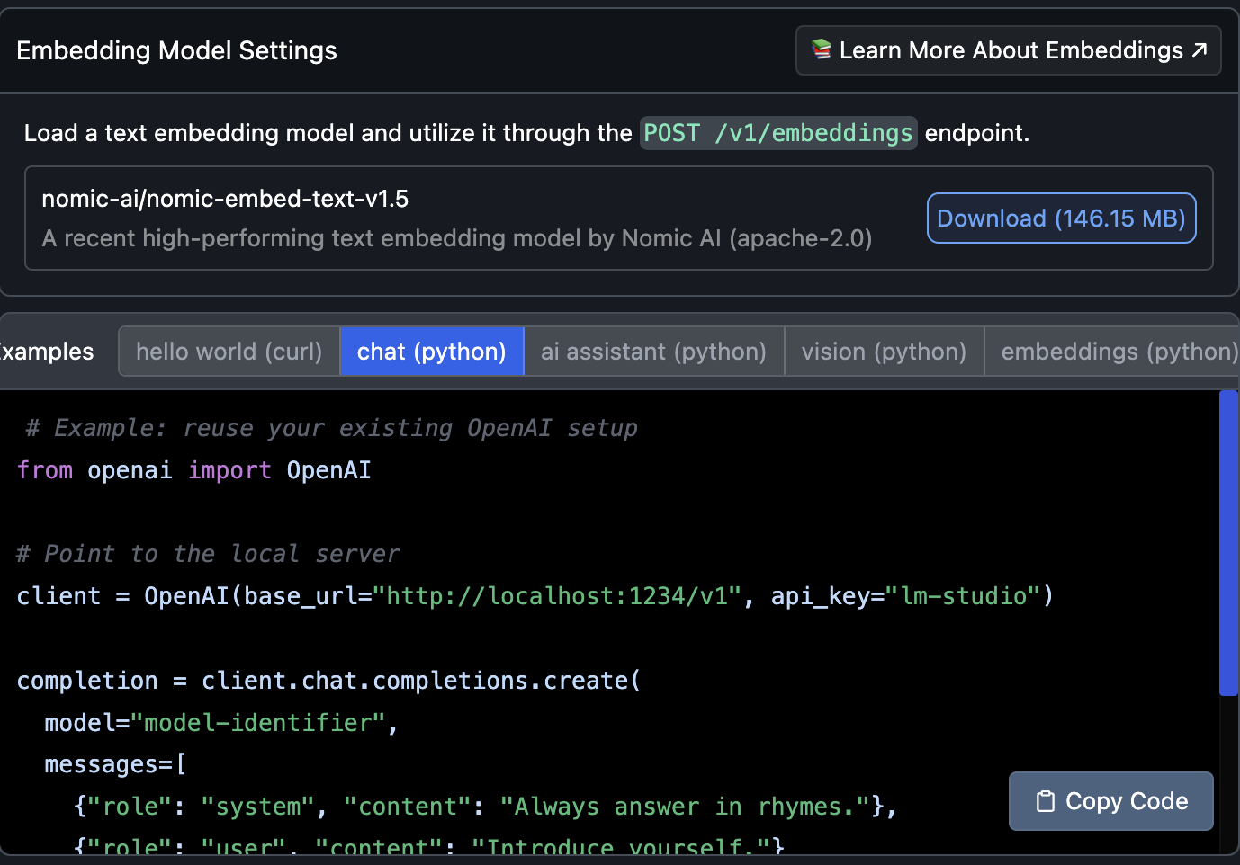This screenshot has height=865, width=1240.
Task: Click the '# Point to the local server' comment
Action: click(x=208, y=554)
